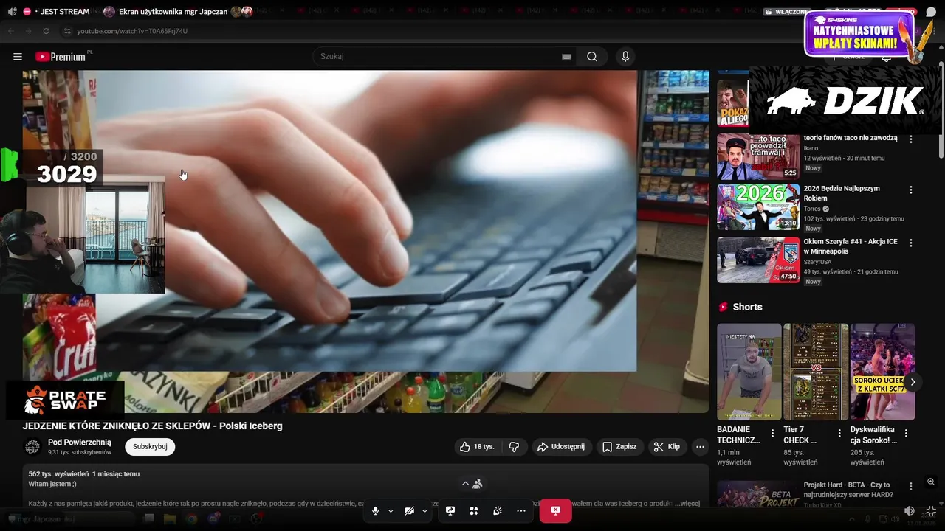Open Pod Powierzchnią channel avatar
The image size is (945, 531).
click(32, 447)
